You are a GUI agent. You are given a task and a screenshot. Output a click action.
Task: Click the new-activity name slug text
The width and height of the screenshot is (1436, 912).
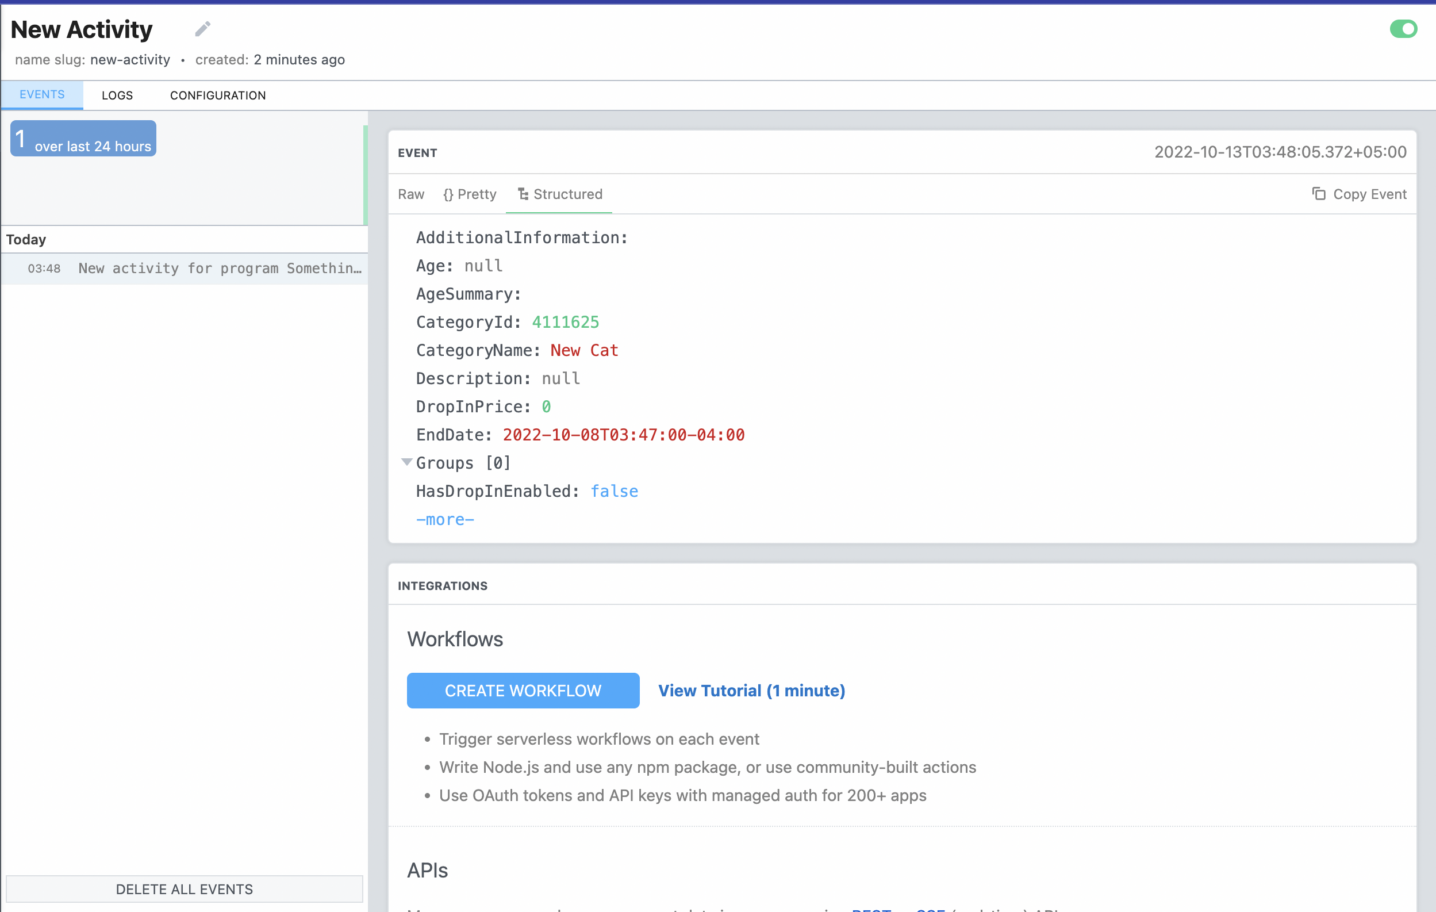tap(130, 60)
